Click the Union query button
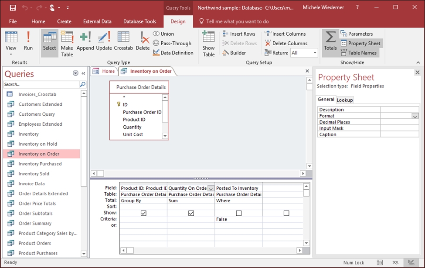The width and height of the screenshot is (425, 268). point(163,34)
